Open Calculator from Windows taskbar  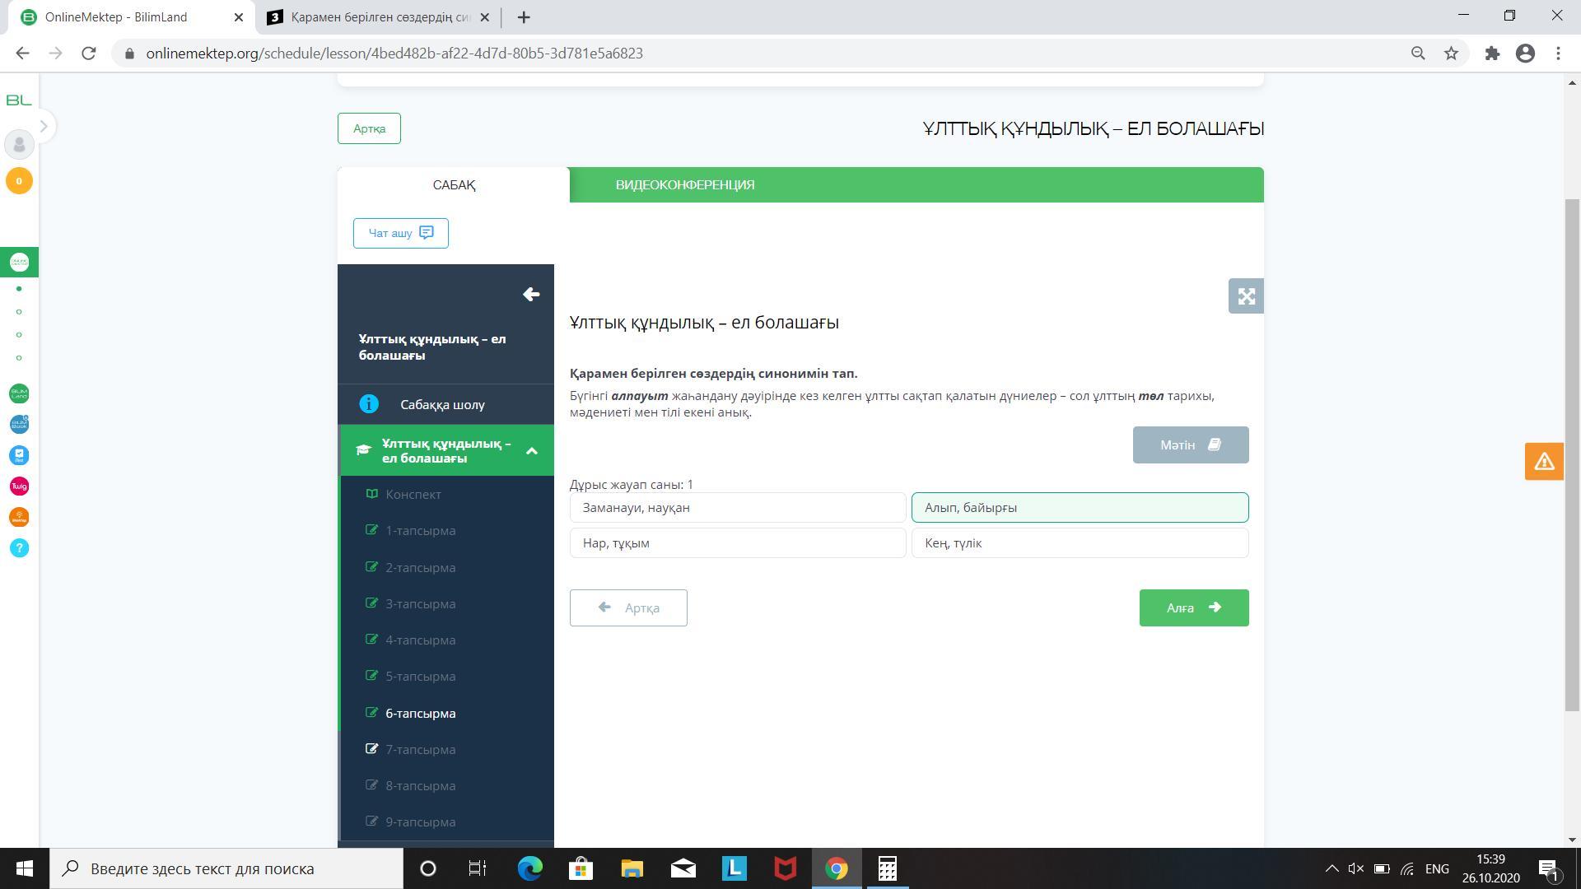[887, 868]
